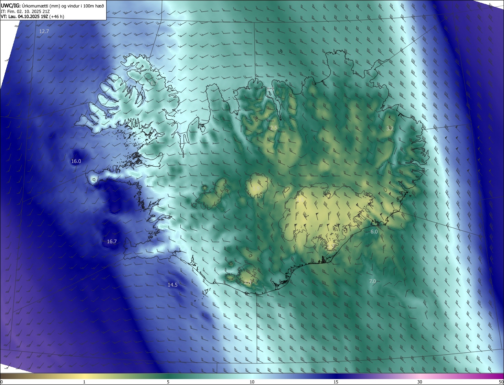
Task: Click the 16.7 precipitation value label
Action: click(112, 242)
